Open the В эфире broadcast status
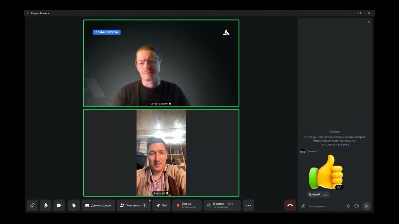 [222, 205]
